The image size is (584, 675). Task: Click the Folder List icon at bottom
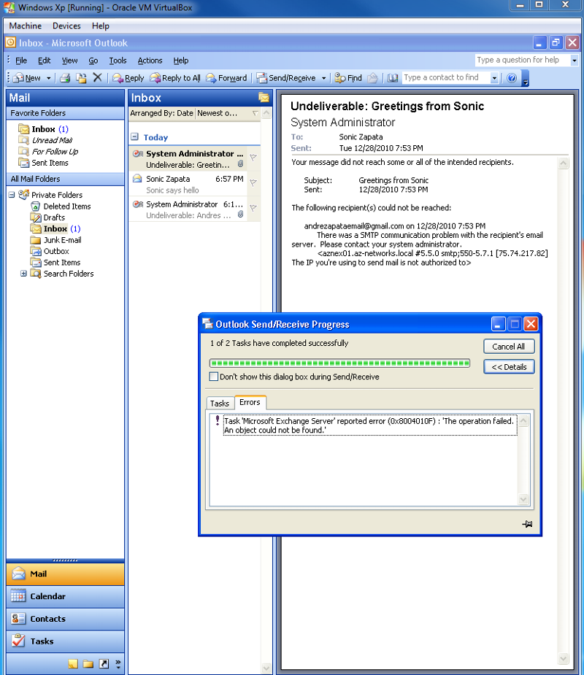coord(88,664)
